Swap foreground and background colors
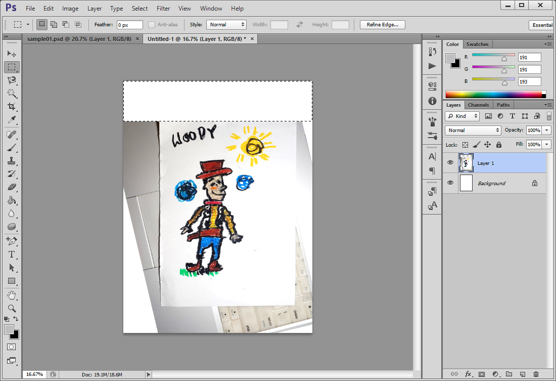 tap(16, 319)
